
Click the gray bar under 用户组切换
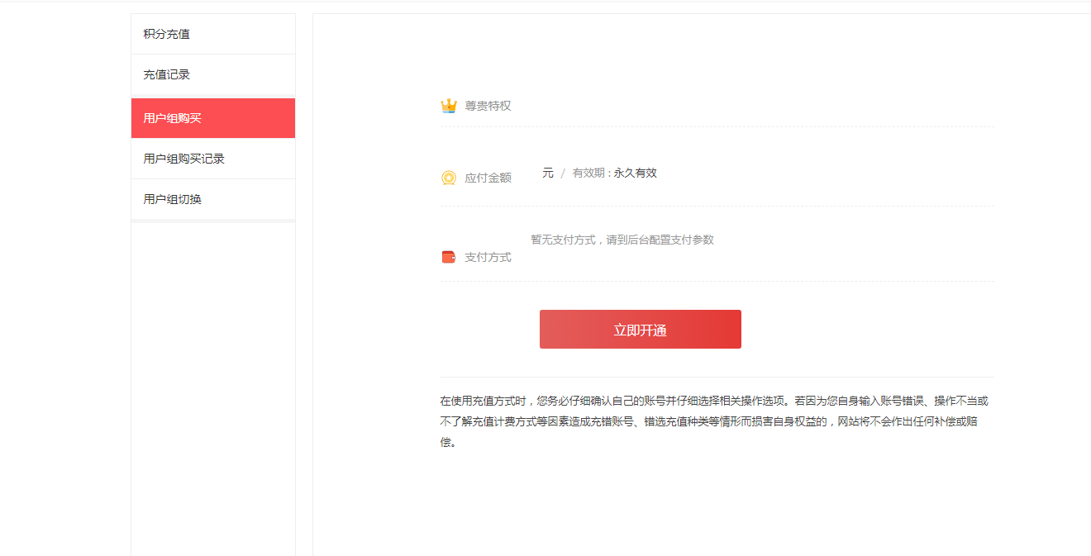pos(212,221)
